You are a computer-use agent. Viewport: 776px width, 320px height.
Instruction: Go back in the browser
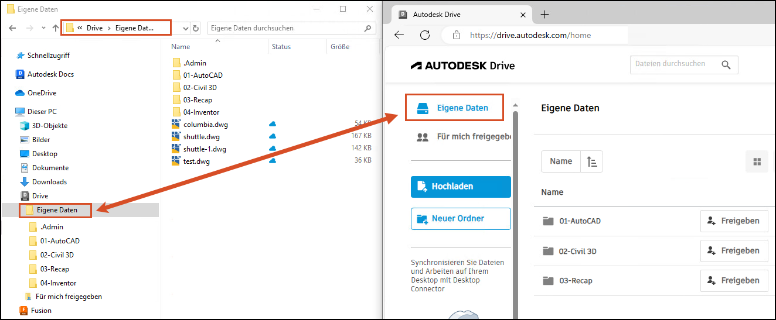click(399, 35)
